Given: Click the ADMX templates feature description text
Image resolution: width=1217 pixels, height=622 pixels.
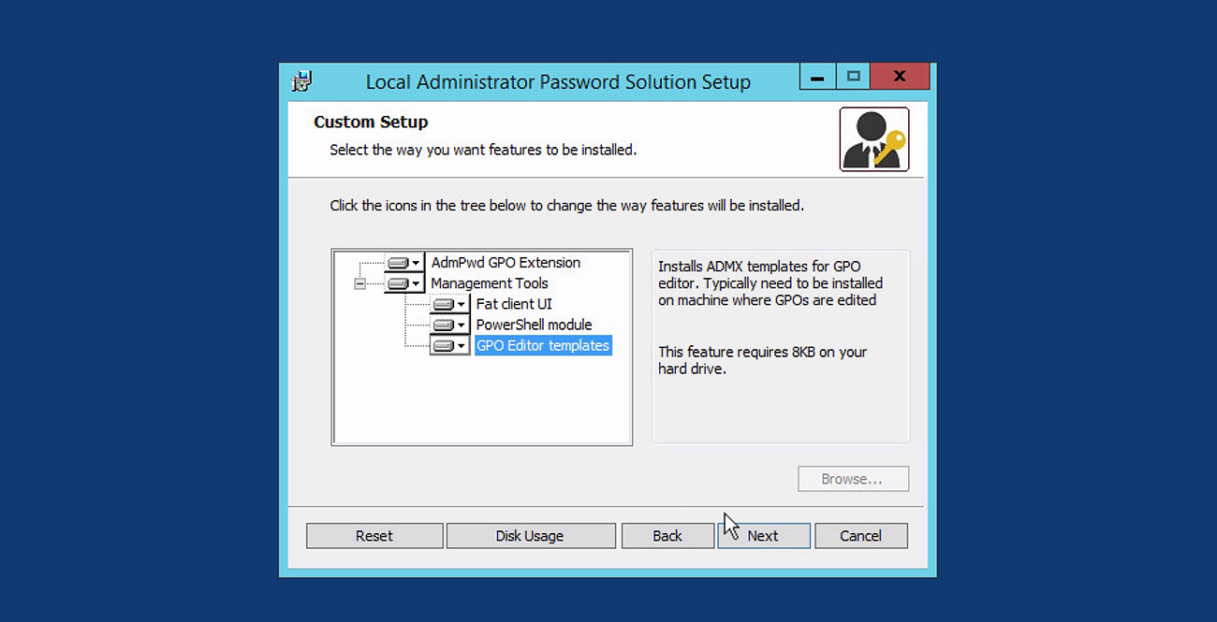Looking at the screenshot, I should click(x=770, y=283).
